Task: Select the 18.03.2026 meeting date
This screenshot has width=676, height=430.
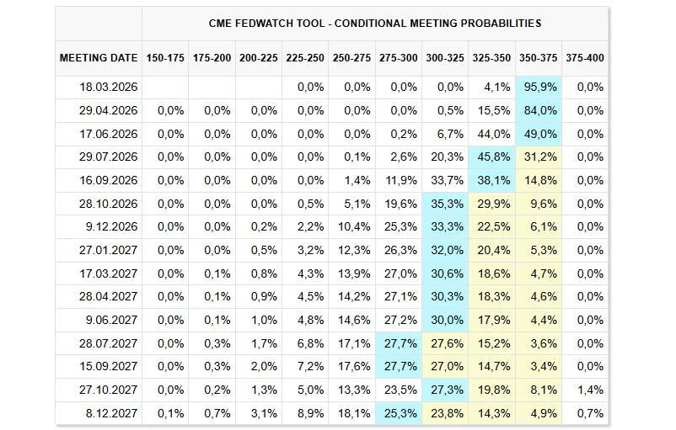Action: 110,88
